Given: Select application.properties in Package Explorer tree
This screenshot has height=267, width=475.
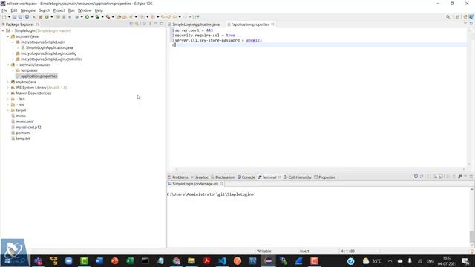Looking at the screenshot, I should click(x=39, y=76).
